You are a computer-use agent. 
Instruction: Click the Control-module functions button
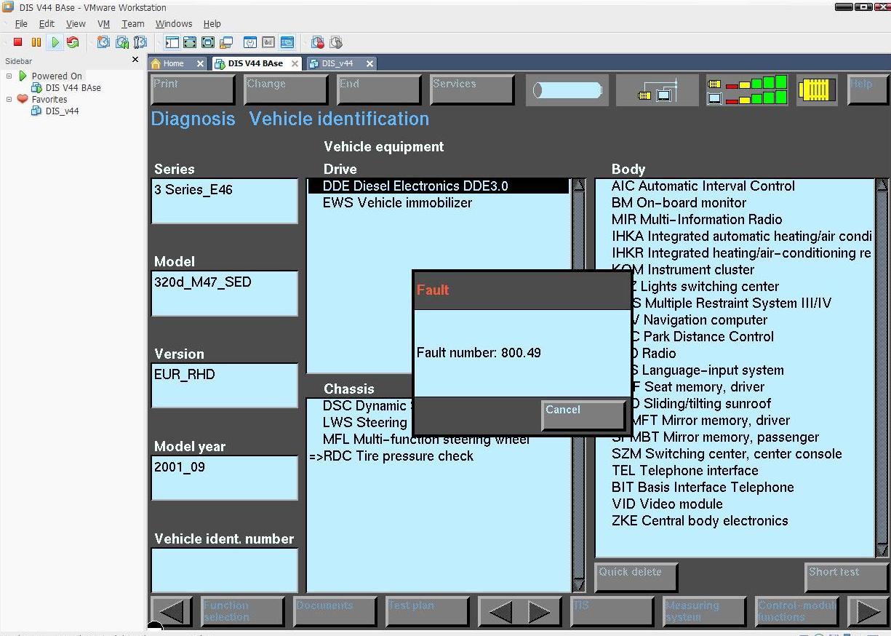click(797, 611)
